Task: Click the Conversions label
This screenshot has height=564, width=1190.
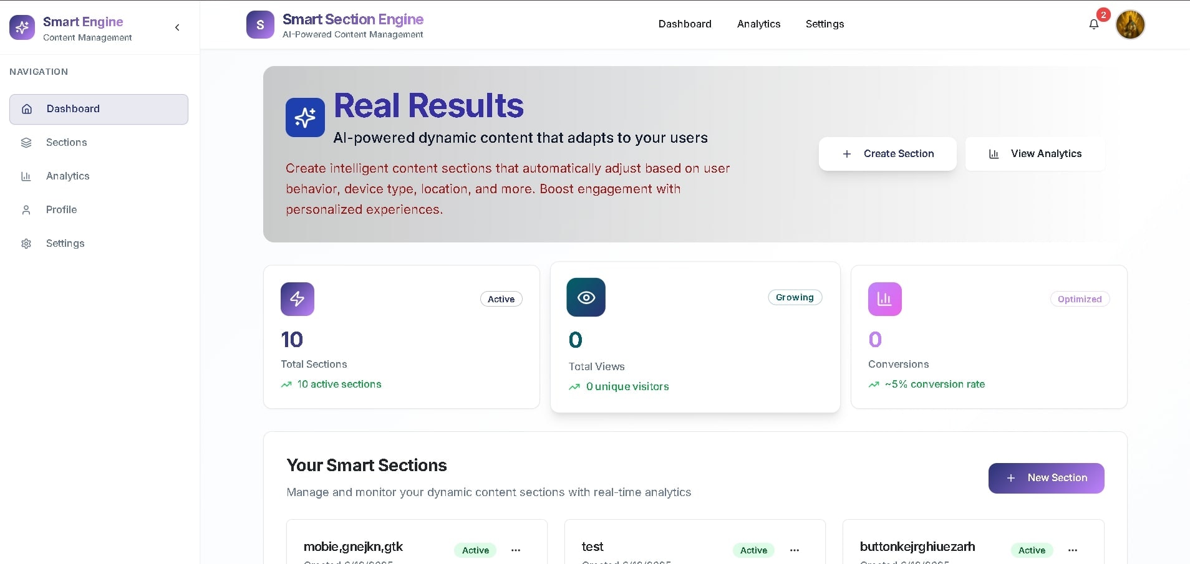Action: point(899,365)
